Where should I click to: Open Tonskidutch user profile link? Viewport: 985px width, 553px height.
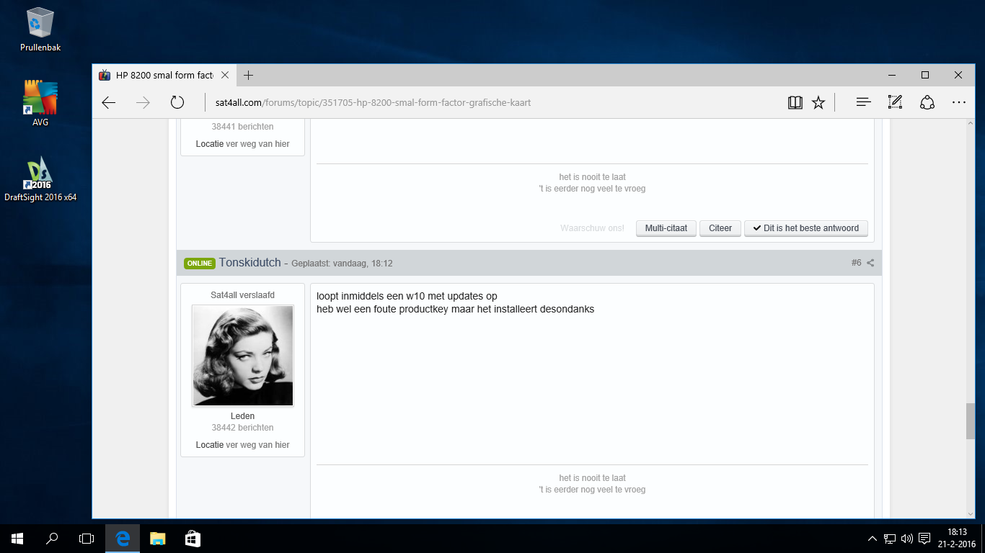click(249, 263)
